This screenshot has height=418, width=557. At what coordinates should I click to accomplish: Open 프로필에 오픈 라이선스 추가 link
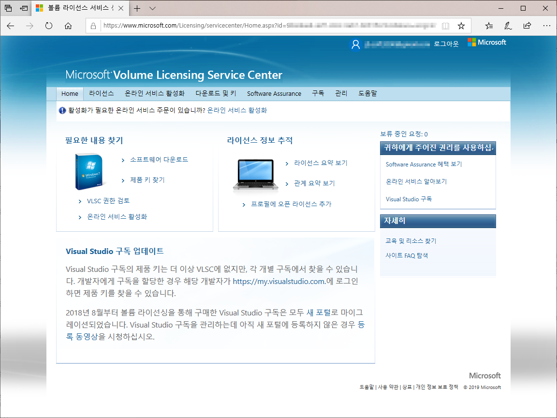tap(291, 204)
